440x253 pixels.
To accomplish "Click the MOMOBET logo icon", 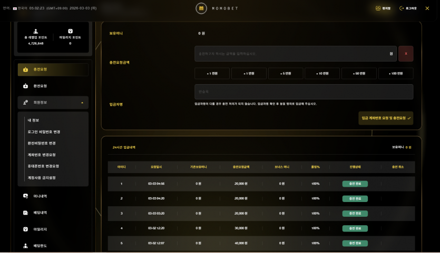I will click(201, 8).
